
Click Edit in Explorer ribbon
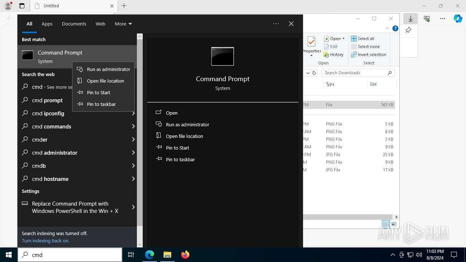(x=331, y=47)
